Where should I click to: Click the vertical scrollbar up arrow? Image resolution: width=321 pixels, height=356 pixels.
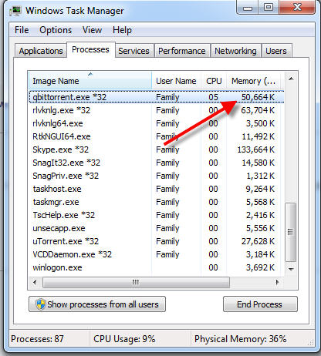291,79
